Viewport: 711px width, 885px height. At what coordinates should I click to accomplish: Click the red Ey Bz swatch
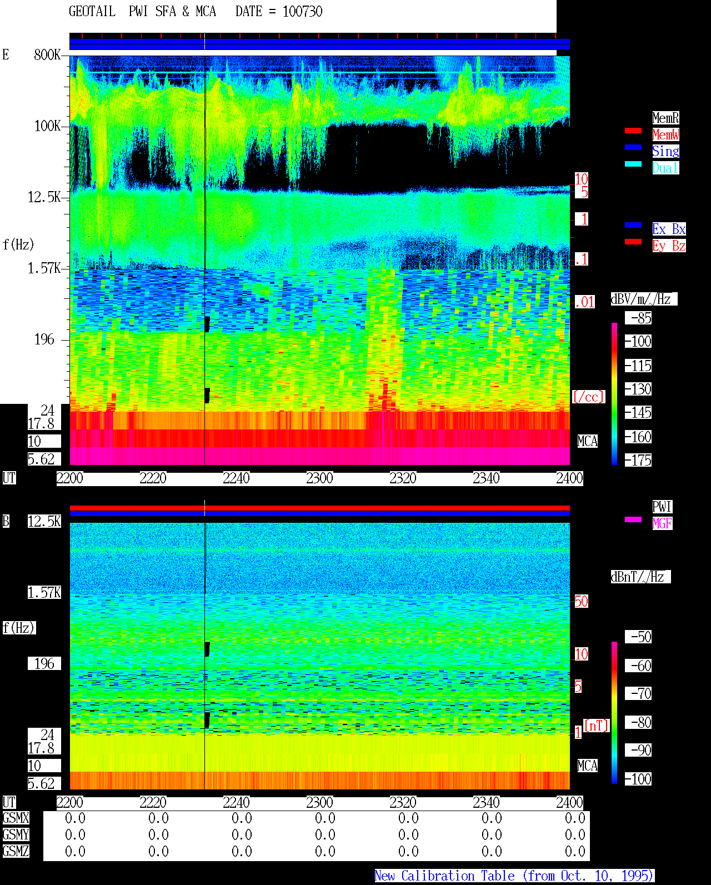[633, 242]
